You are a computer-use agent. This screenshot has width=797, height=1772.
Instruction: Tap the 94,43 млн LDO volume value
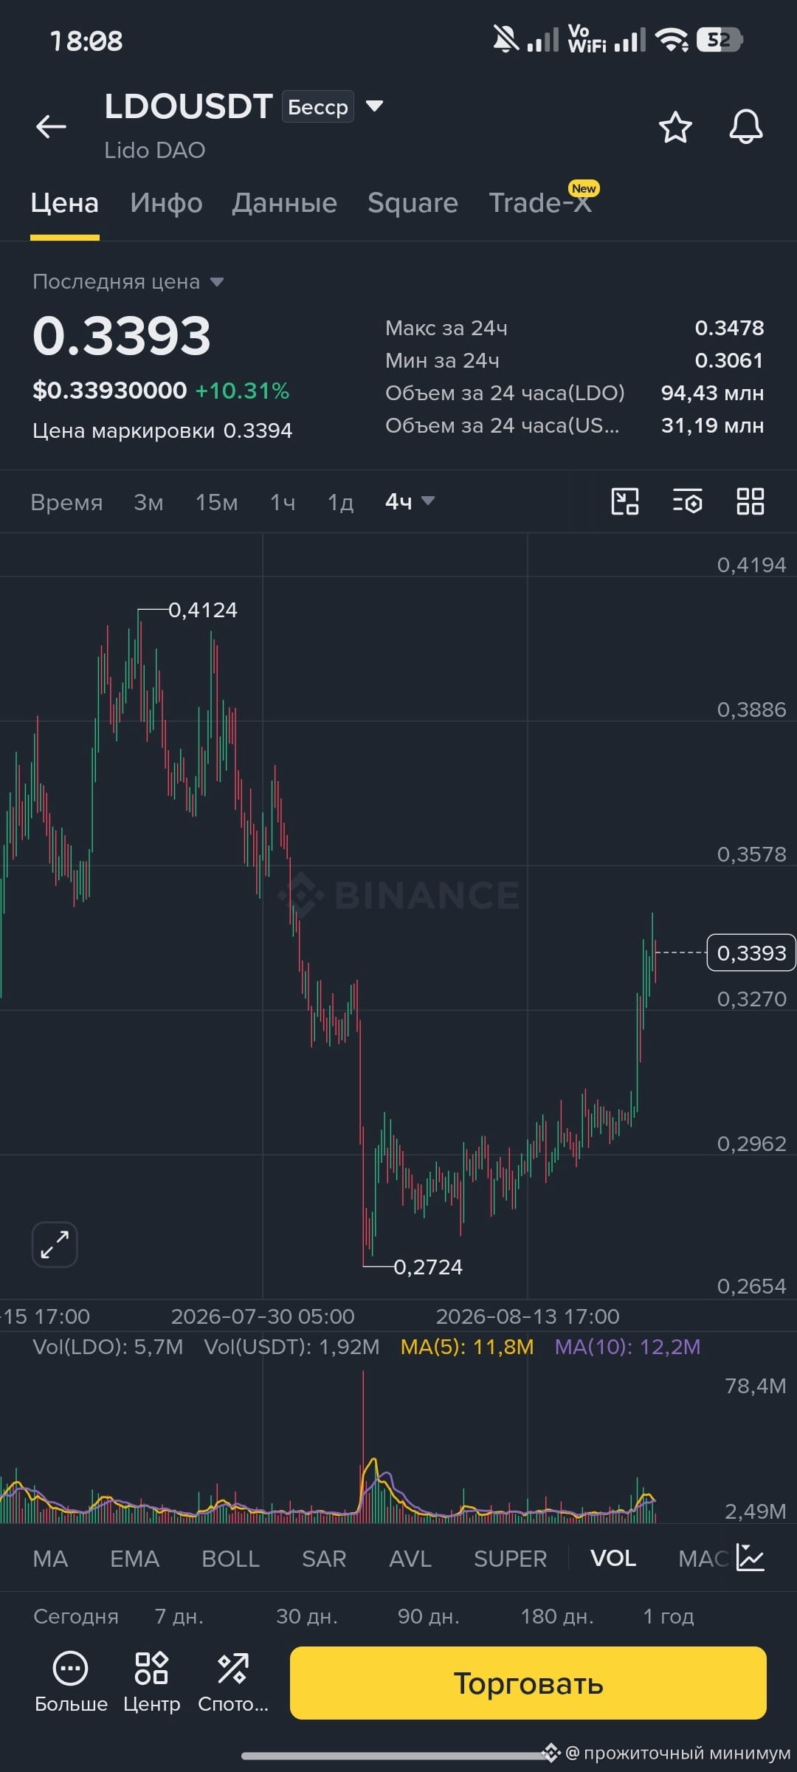click(712, 393)
